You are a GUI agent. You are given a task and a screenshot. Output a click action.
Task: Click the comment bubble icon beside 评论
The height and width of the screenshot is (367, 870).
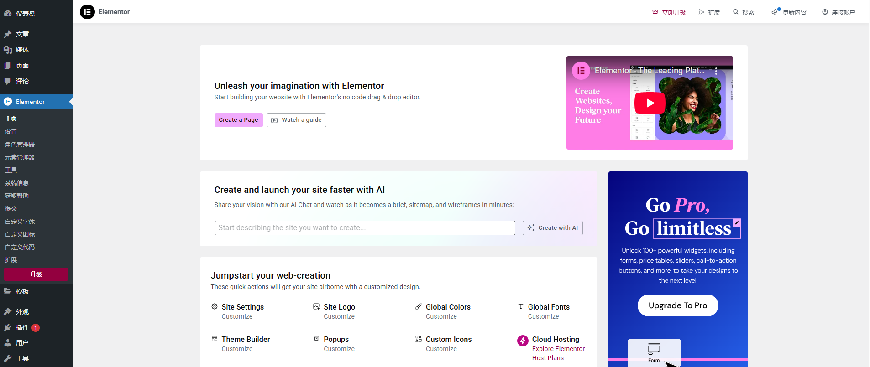coord(8,81)
